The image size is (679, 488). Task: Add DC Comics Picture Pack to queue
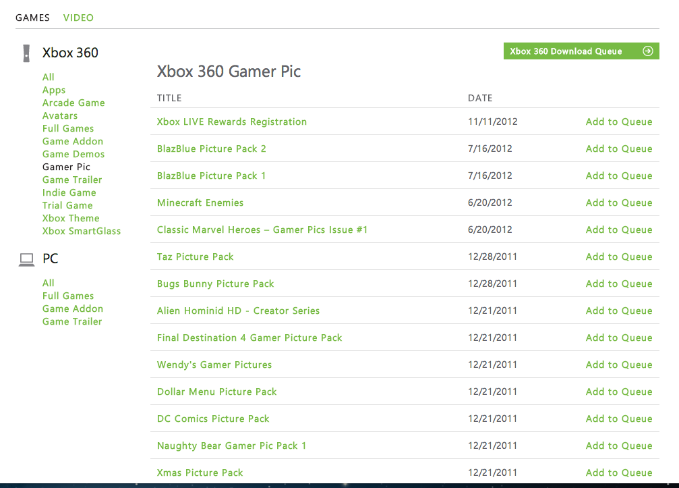619,418
